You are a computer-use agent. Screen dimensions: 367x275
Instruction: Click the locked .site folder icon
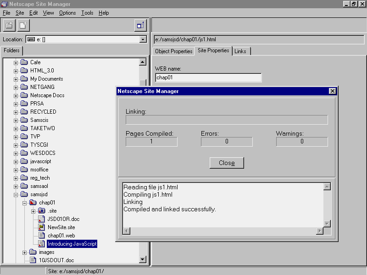tap(41, 211)
